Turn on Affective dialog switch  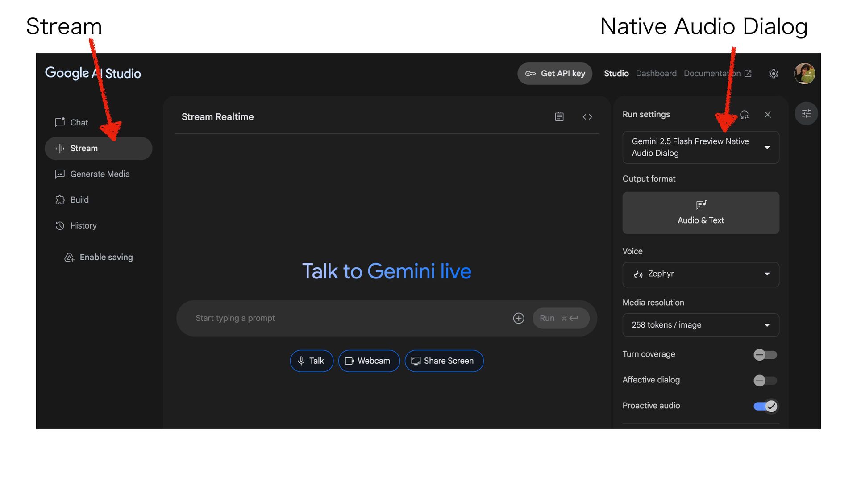765,381
